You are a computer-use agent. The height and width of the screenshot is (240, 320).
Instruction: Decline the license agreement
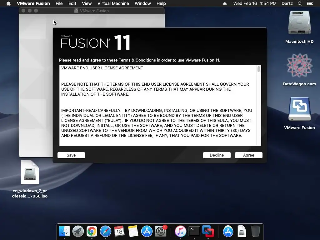coord(217,155)
